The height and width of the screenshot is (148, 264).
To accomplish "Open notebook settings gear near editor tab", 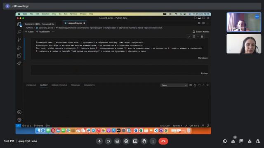I will pos(199,23).
